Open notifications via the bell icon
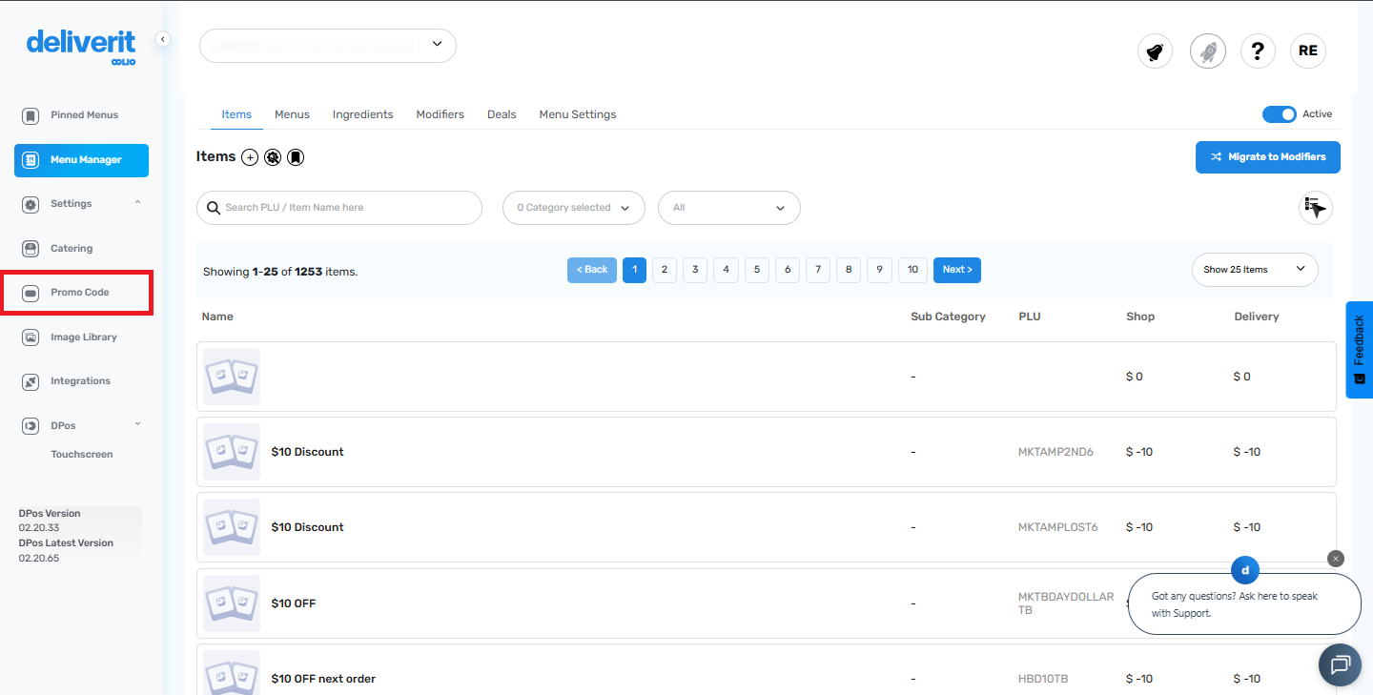This screenshot has height=695, width=1373. tap(1155, 51)
